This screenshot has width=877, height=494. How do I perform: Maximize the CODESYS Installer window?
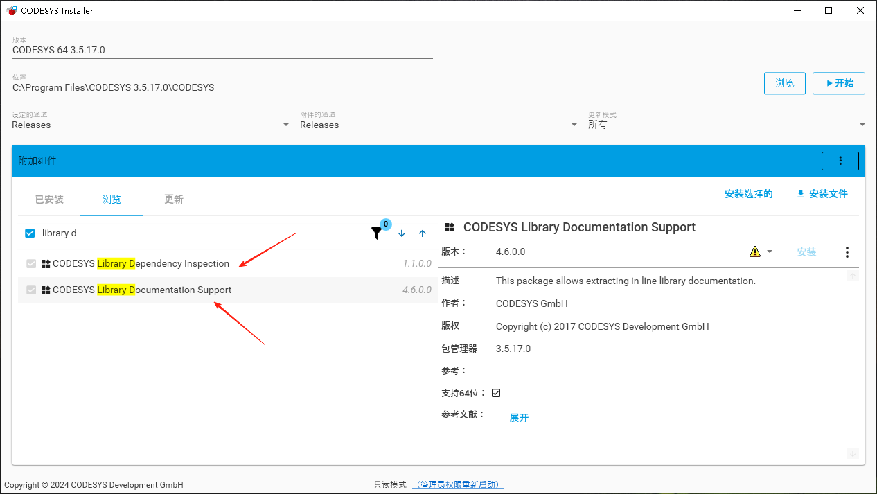829,10
